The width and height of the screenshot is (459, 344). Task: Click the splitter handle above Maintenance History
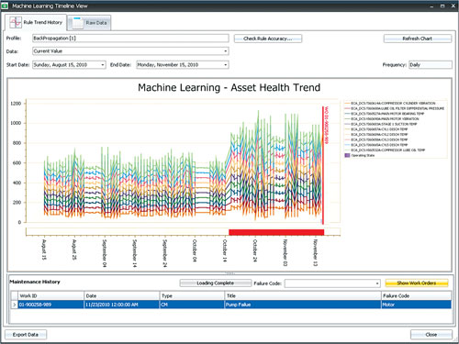coord(229,272)
